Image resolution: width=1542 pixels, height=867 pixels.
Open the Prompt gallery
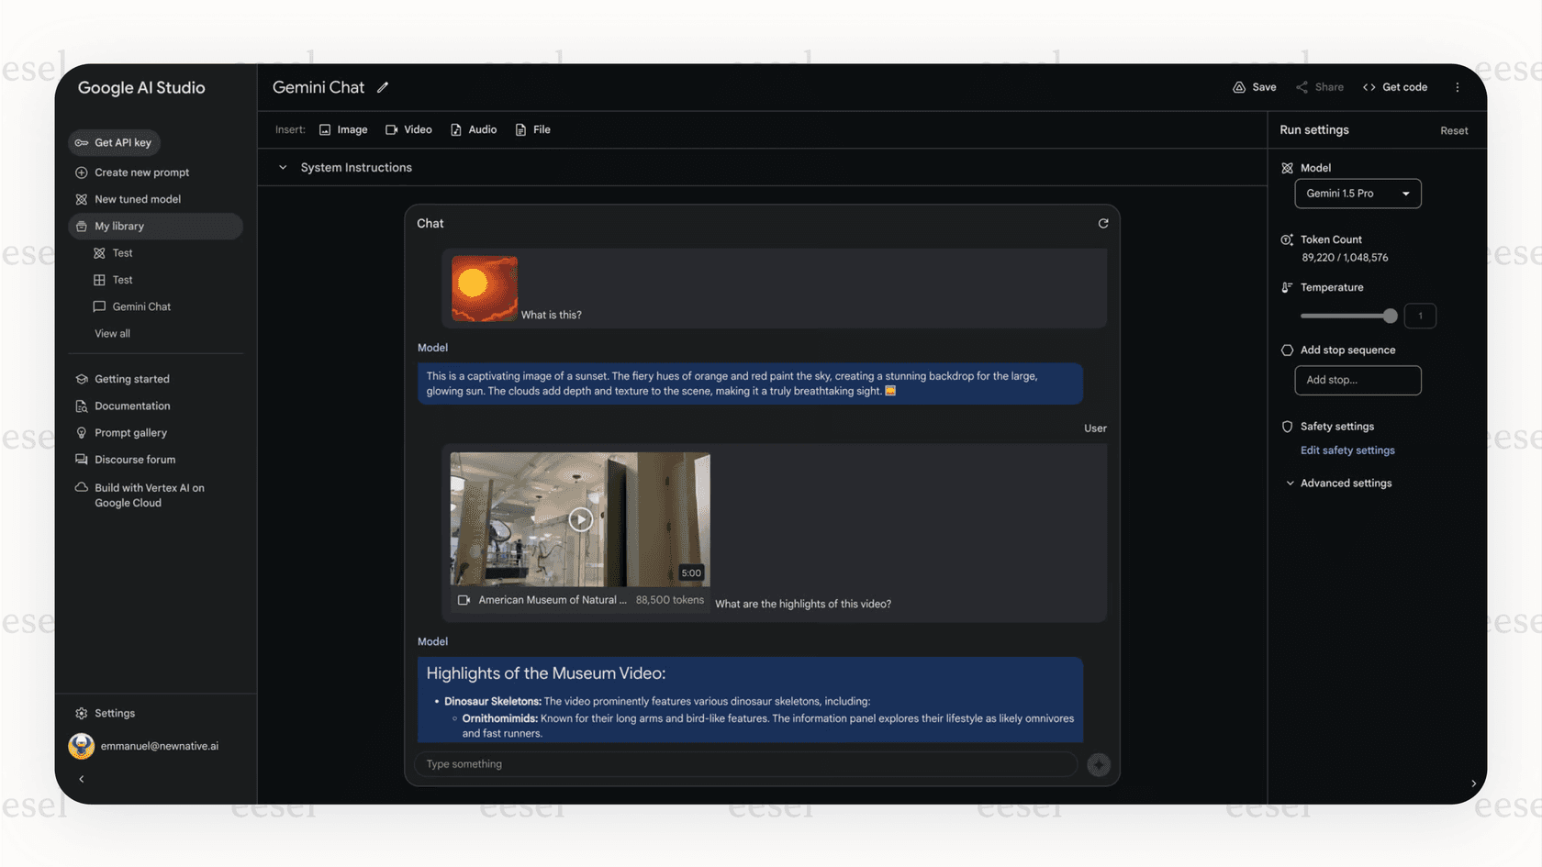pyautogui.click(x=129, y=432)
